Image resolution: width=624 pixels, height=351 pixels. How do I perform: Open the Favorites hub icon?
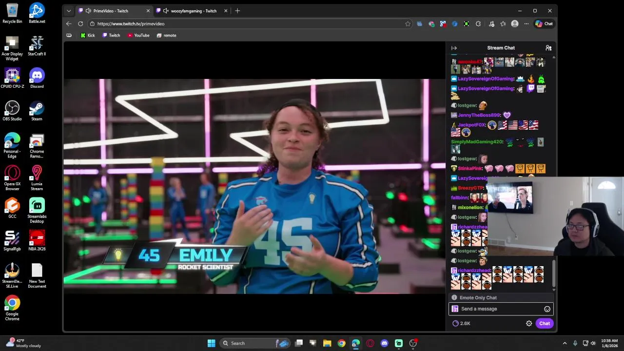point(503,23)
